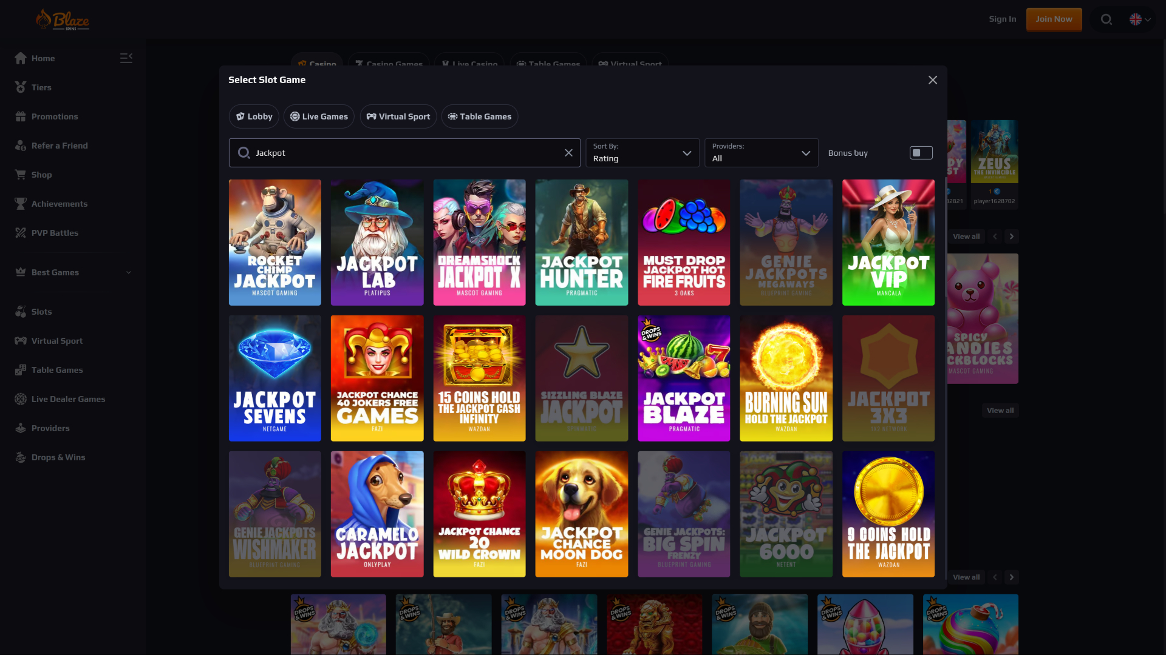Collapse the sidebar using the collapse arrow
The height and width of the screenshot is (655, 1166).
coord(126,58)
